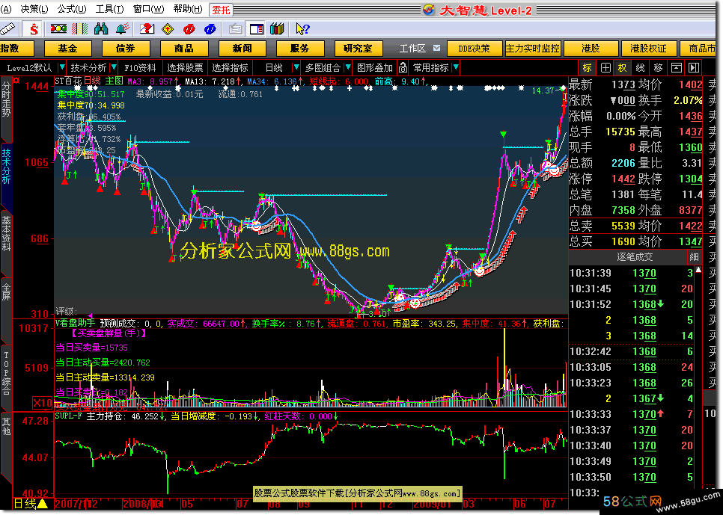Click the 选择股票 toolbar item
The width and height of the screenshot is (723, 515).
click(184, 68)
